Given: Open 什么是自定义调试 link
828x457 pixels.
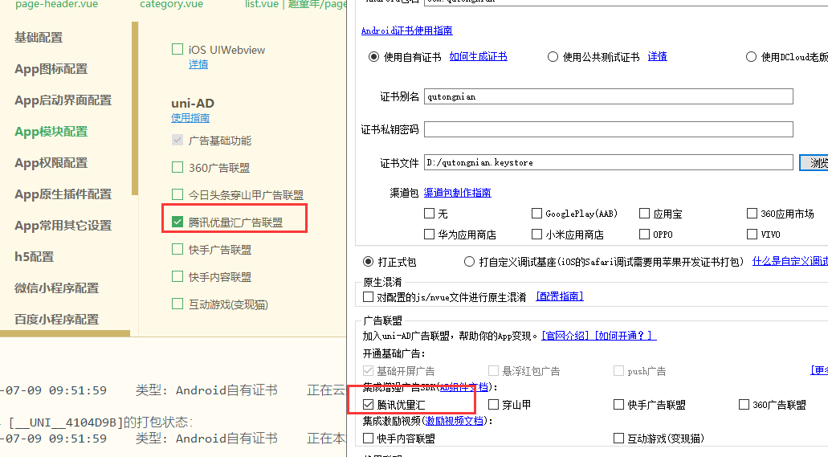Looking at the screenshot, I should [x=790, y=261].
